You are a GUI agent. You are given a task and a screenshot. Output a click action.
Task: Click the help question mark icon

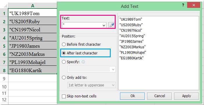[x=183, y=5]
